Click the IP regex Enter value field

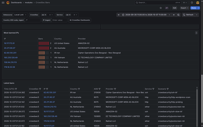coord(59,20)
